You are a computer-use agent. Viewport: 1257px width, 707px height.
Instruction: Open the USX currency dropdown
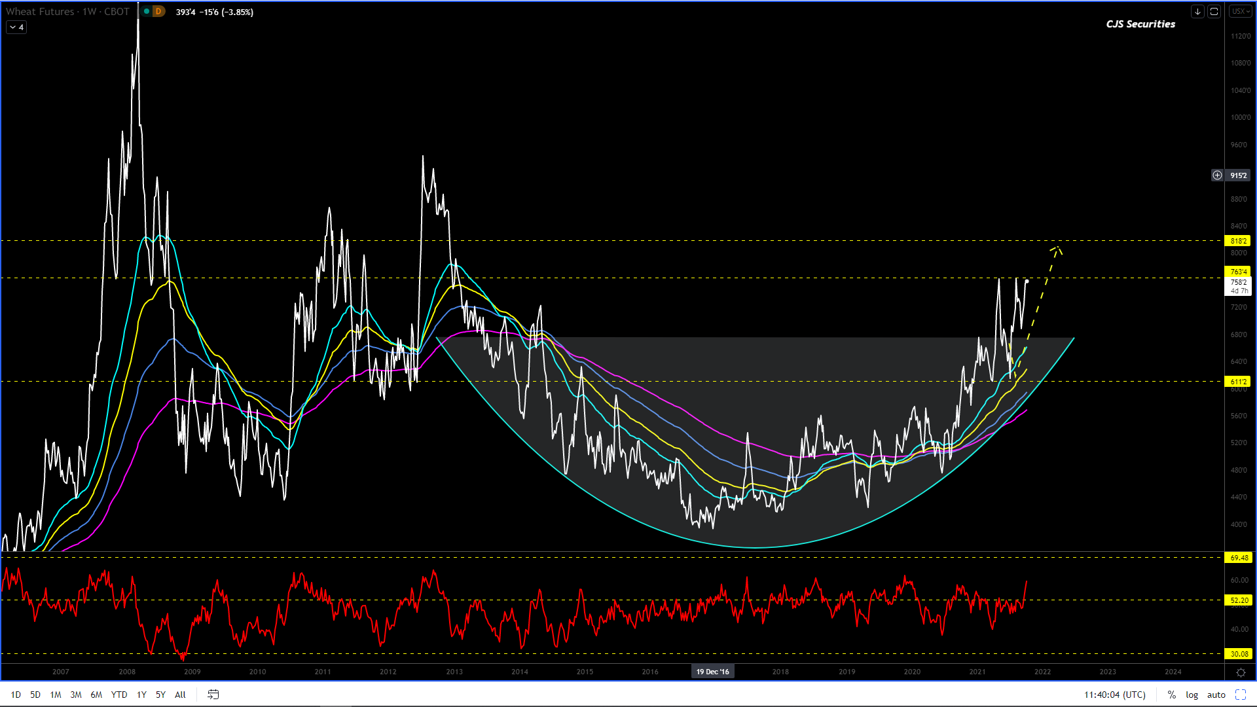tap(1240, 12)
